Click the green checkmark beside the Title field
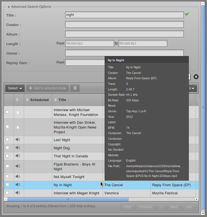The width and height of the screenshot is (207, 217). 187,14
